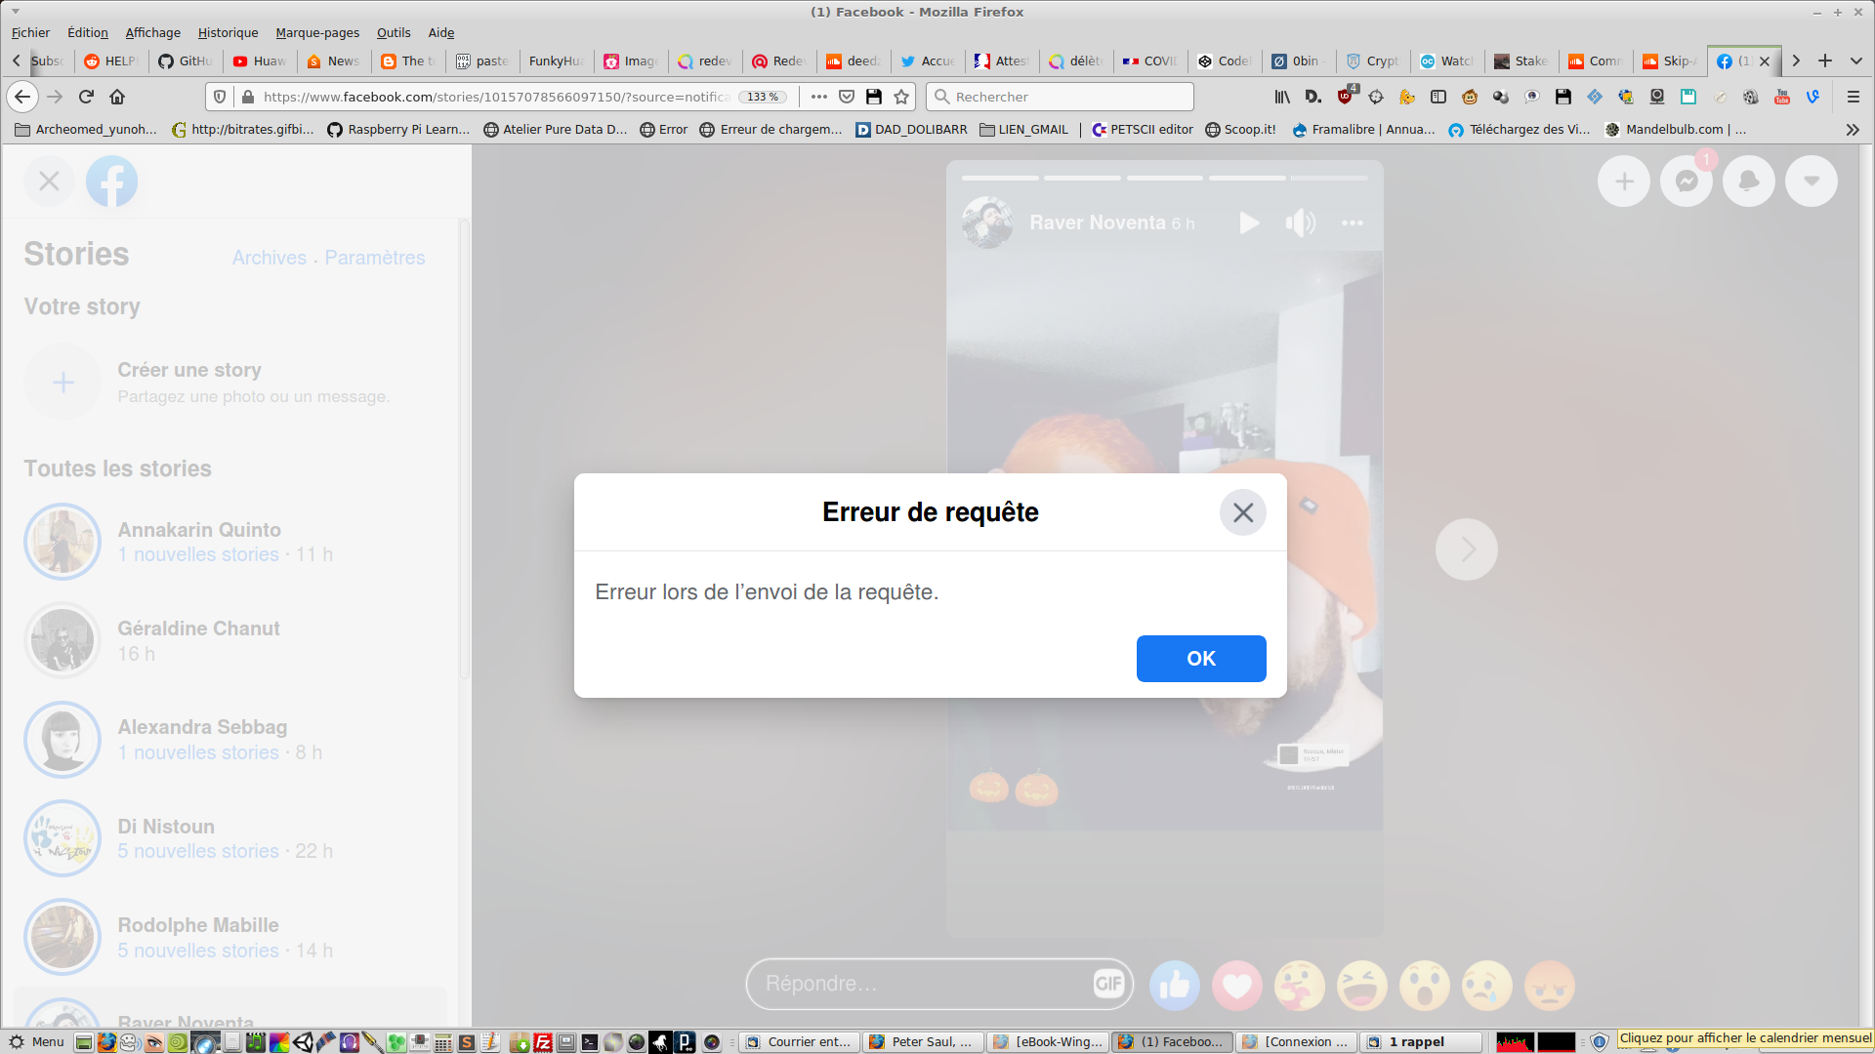Screen dimensions: 1875x1054
Task: Click OK in the error dialog
Action: point(1200,659)
